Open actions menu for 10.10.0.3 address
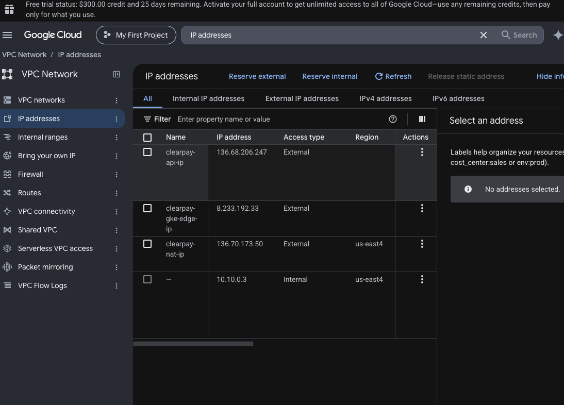The width and height of the screenshot is (564, 405). [422, 279]
